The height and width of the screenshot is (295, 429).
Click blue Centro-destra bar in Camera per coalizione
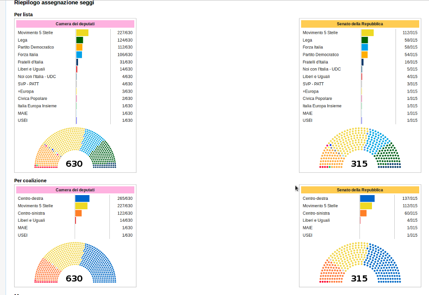coord(82,199)
